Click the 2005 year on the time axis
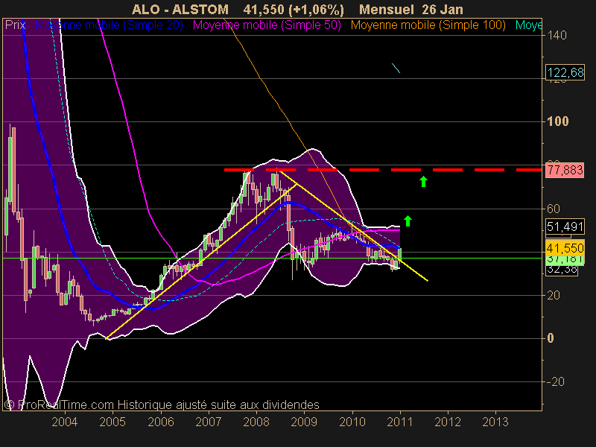Image resolution: width=596 pixels, height=447 pixels. point(112,422)
